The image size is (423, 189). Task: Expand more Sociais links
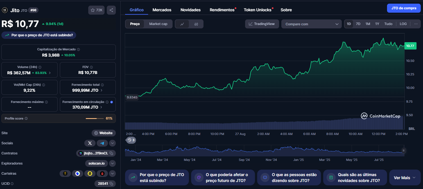(x=112, y=143)
